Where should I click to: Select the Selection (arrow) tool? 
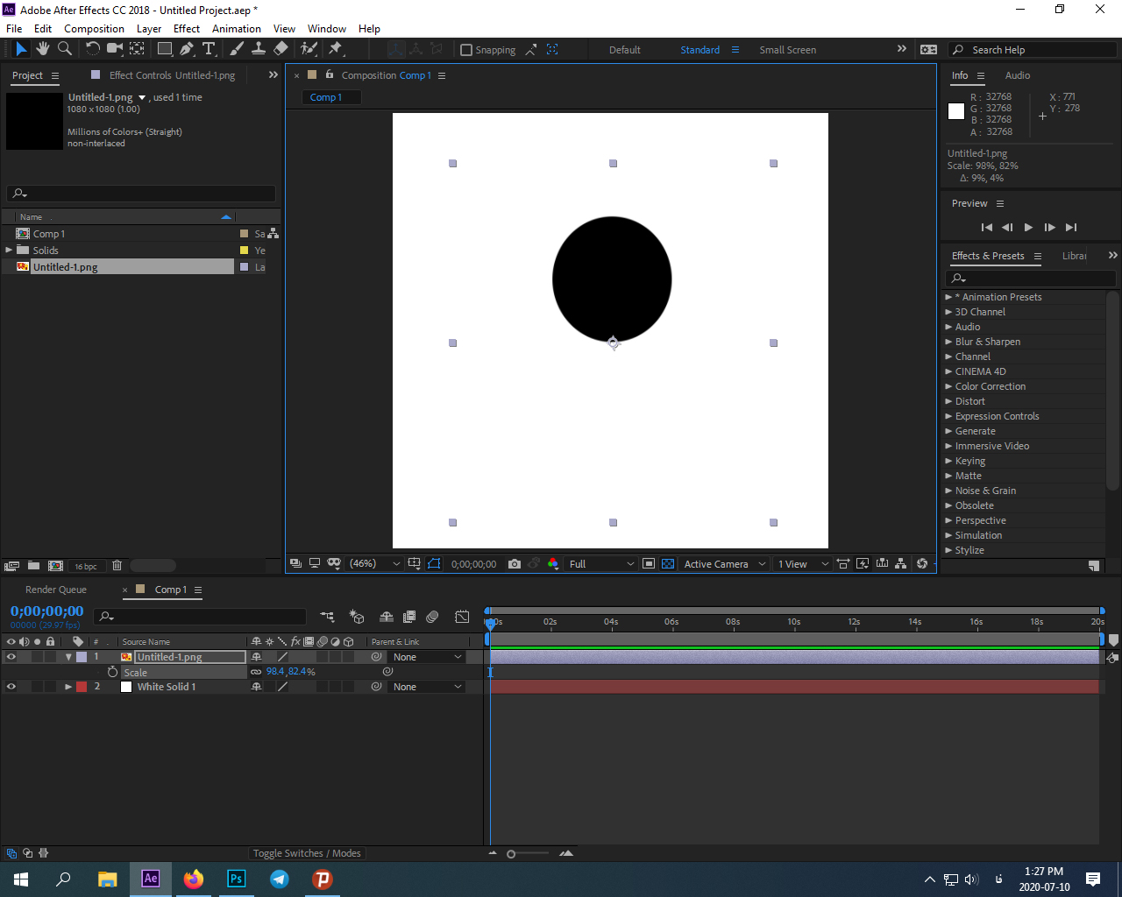[21, 49]
